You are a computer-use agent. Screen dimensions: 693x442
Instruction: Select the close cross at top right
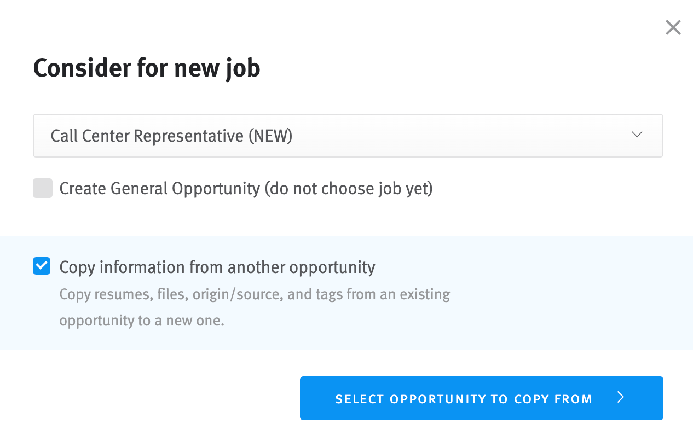pos(673,27)
